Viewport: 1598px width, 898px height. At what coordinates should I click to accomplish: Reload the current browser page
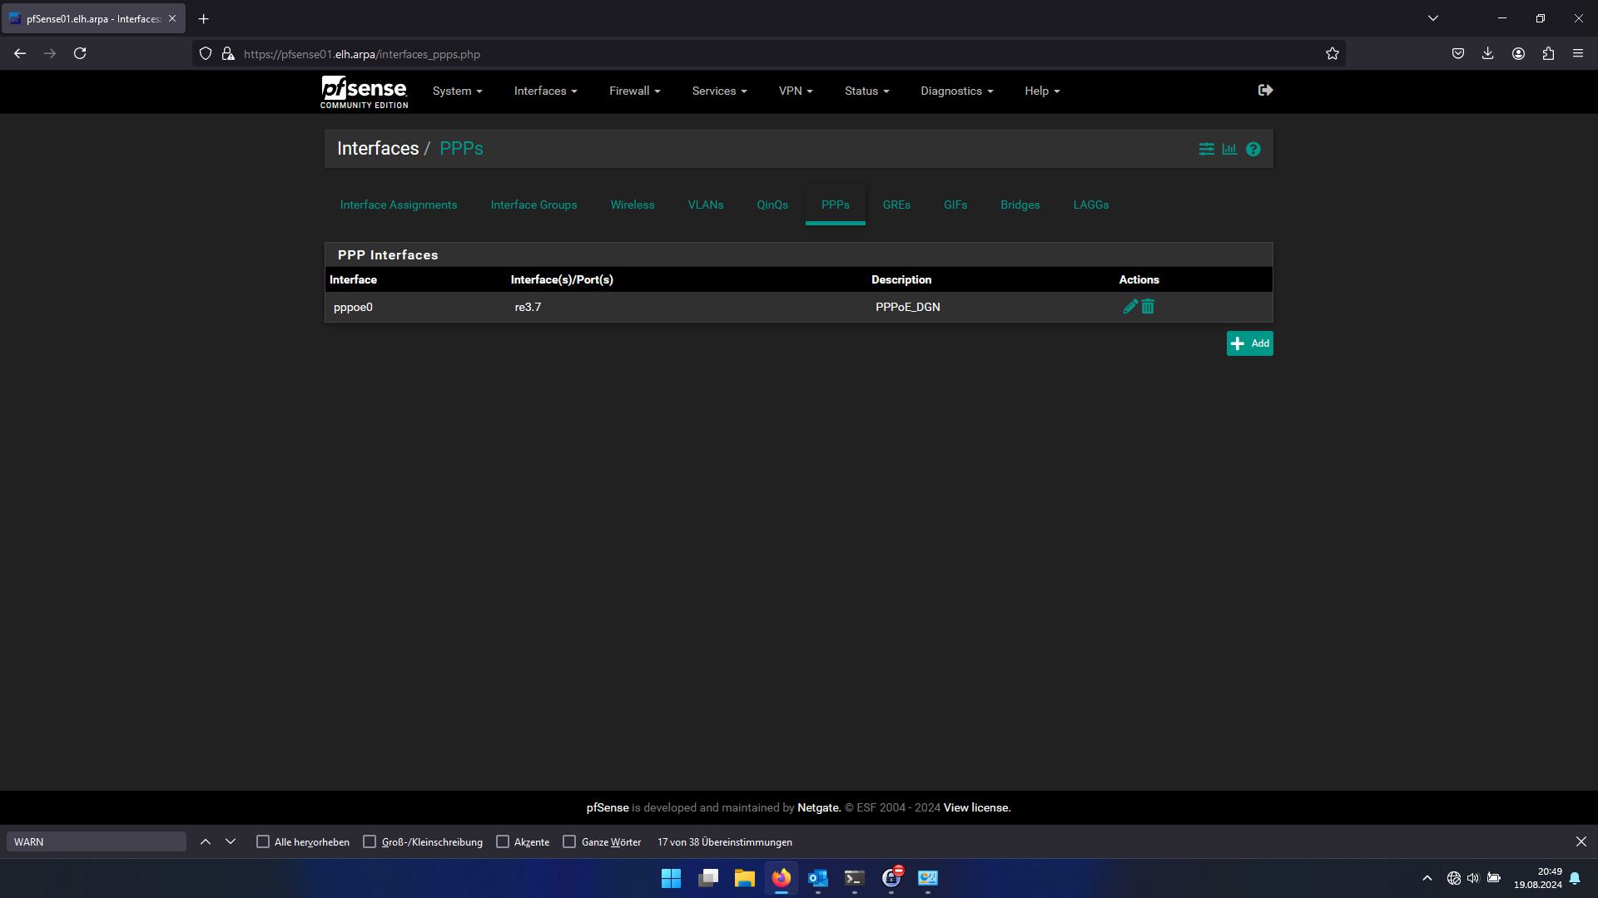80,54
